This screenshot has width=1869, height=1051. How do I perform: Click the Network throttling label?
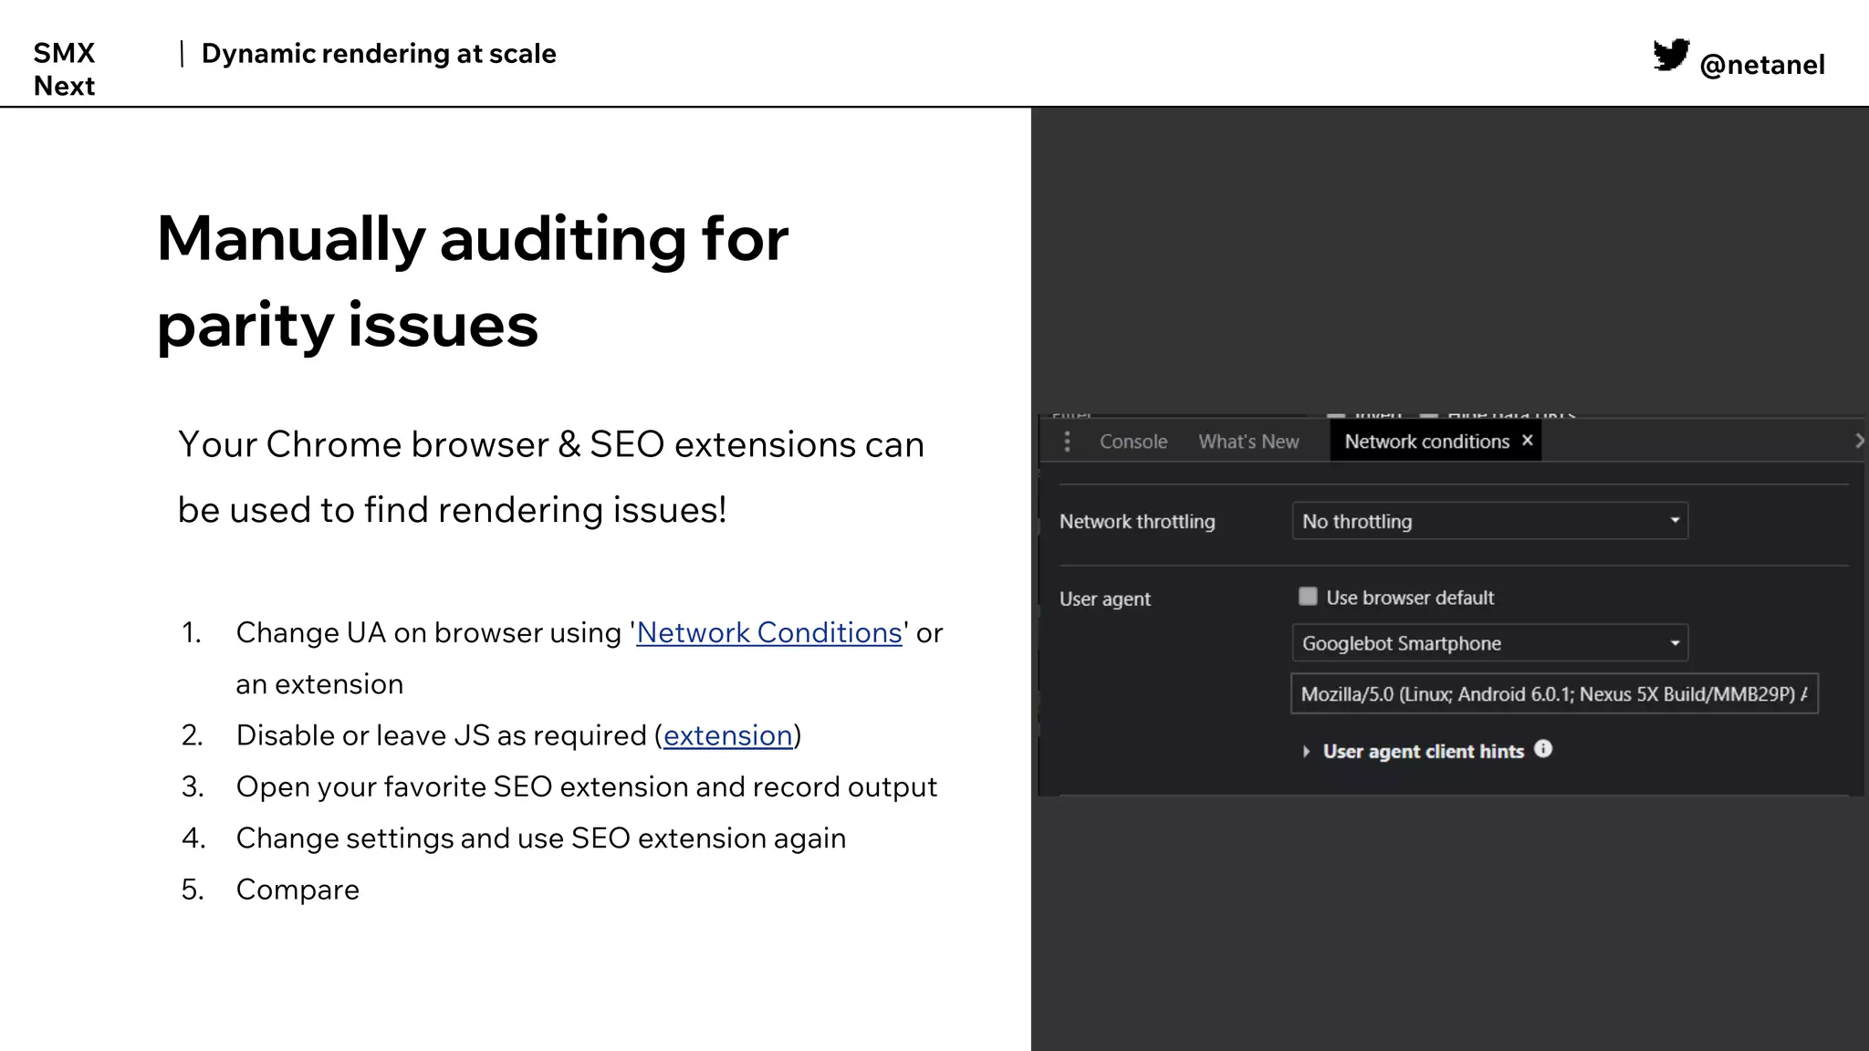[x=1137, y=522]
